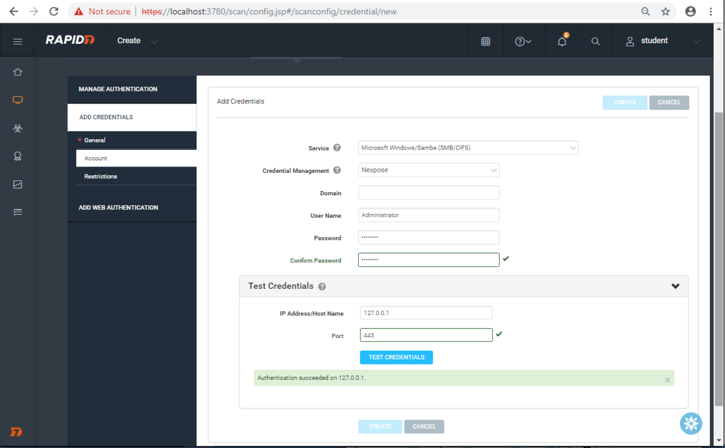Screen dimensions: 725x448
Task: Select Manage Authentication tab
Action: (132, 89)
